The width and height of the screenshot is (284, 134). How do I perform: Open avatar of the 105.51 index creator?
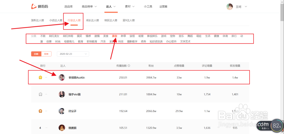[x=62, y=128]
